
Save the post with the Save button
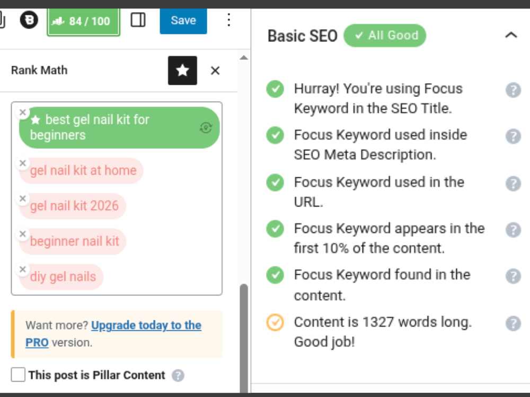[x=183, y=21]
